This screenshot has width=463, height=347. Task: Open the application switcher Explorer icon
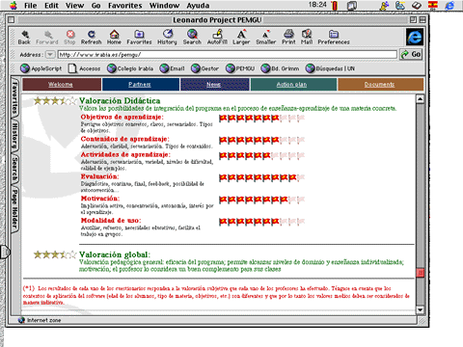[449, 5]
